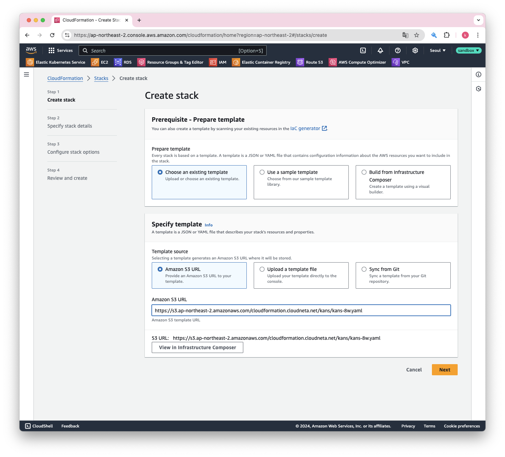505x457 pixels.
Task: Open the Privacy footer link
Action: tap(408, 426)
